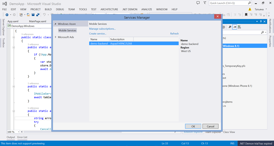Image resolution: width=274 pixels, height=146 pixels.
Task: Open the Server Explorer side tab
Action: tap(3, 27)
